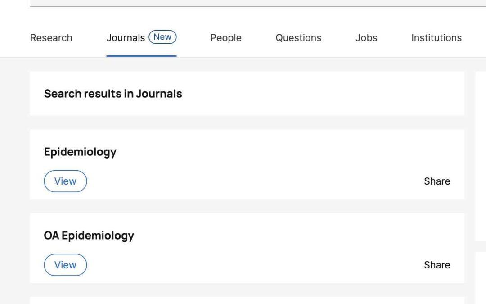
Task: Click the partially visible third result card
Action: point(247,300)
